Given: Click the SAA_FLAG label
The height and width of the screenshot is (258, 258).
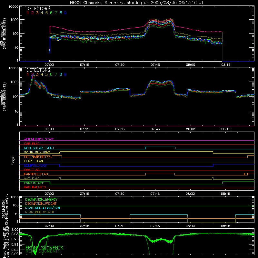Looking at the screenshot, I should [32, 170].
